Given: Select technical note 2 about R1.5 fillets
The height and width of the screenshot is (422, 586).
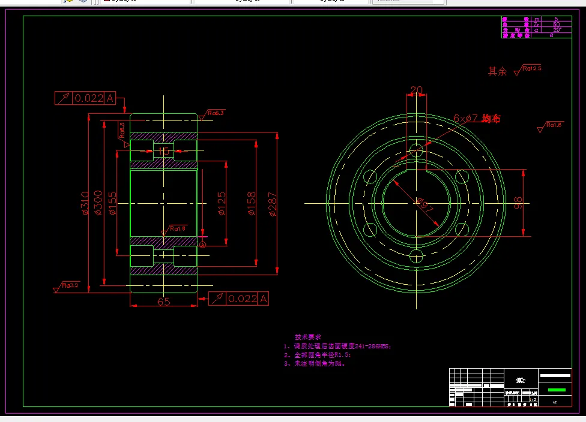Looking at the screenshot, I should [x=317, y=355].
